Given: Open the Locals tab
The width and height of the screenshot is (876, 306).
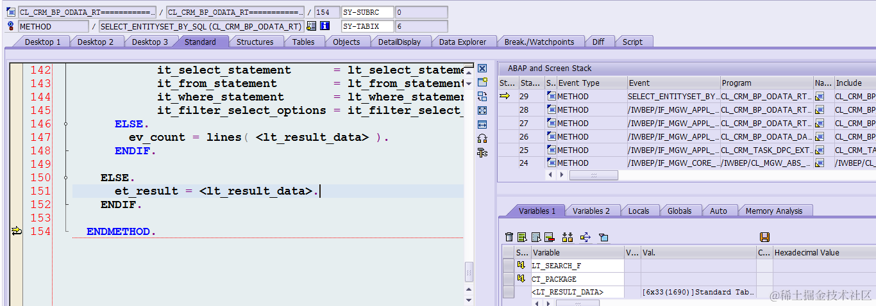Looking at the screenshot, I should click(638, 211).
